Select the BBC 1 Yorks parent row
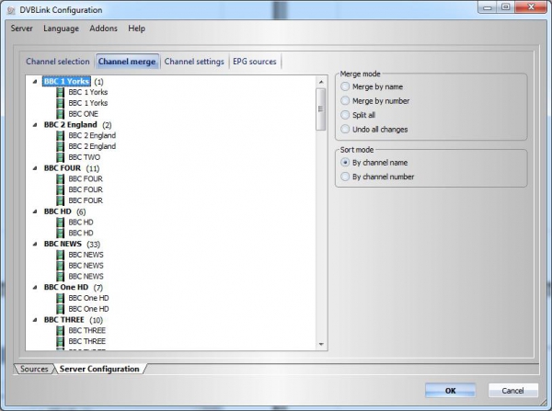The height and width of the screenshot is (411, 552). point(66,82)
